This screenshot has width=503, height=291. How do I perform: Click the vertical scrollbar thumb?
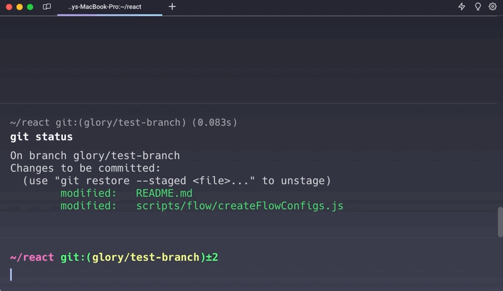[x=500, y=222]
